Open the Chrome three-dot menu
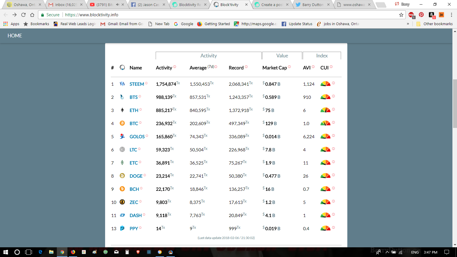The image size is (457, 257). pos(451,15)
